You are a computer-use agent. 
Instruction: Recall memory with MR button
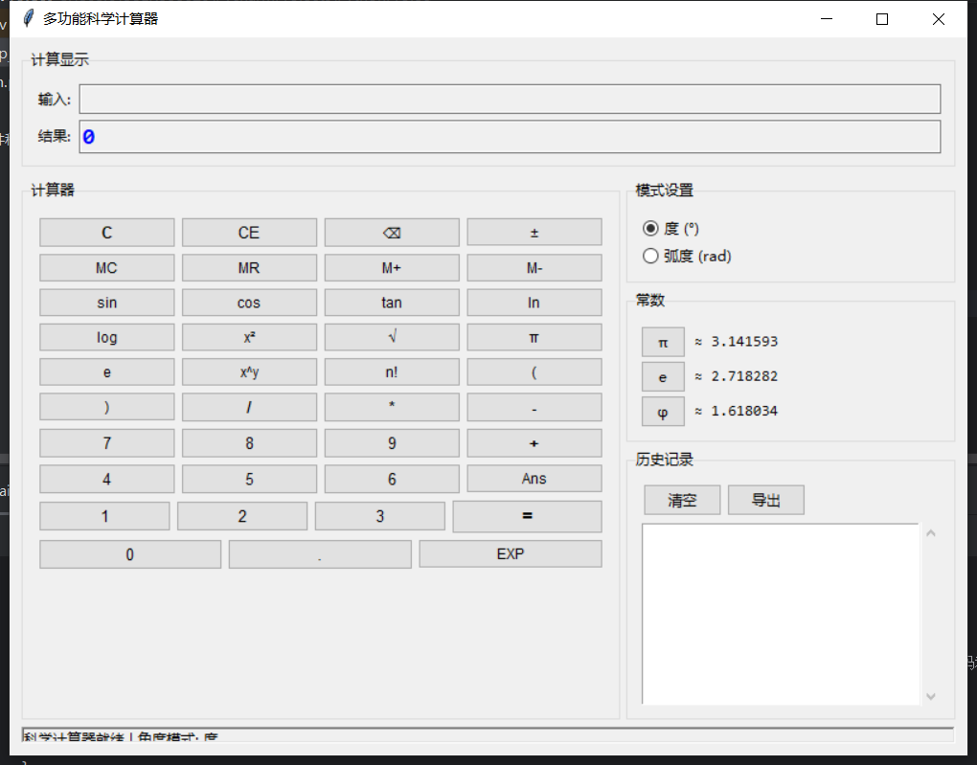pos(249,268)
